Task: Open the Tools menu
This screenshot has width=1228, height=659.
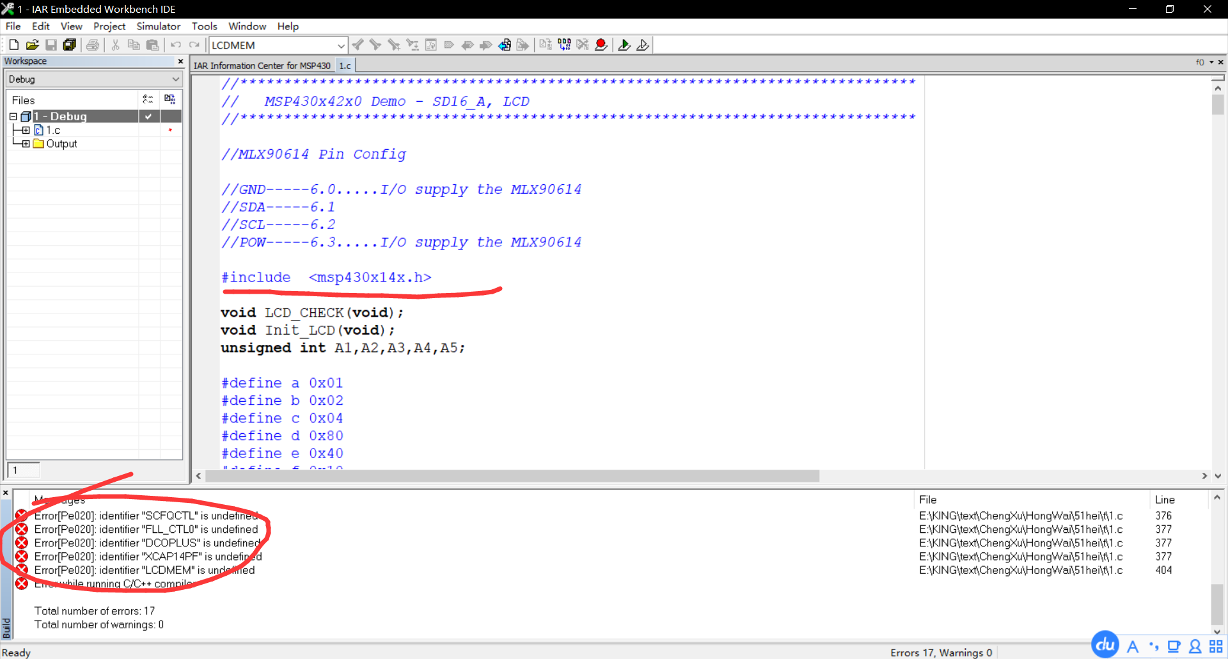Action: tap(205, 26)
